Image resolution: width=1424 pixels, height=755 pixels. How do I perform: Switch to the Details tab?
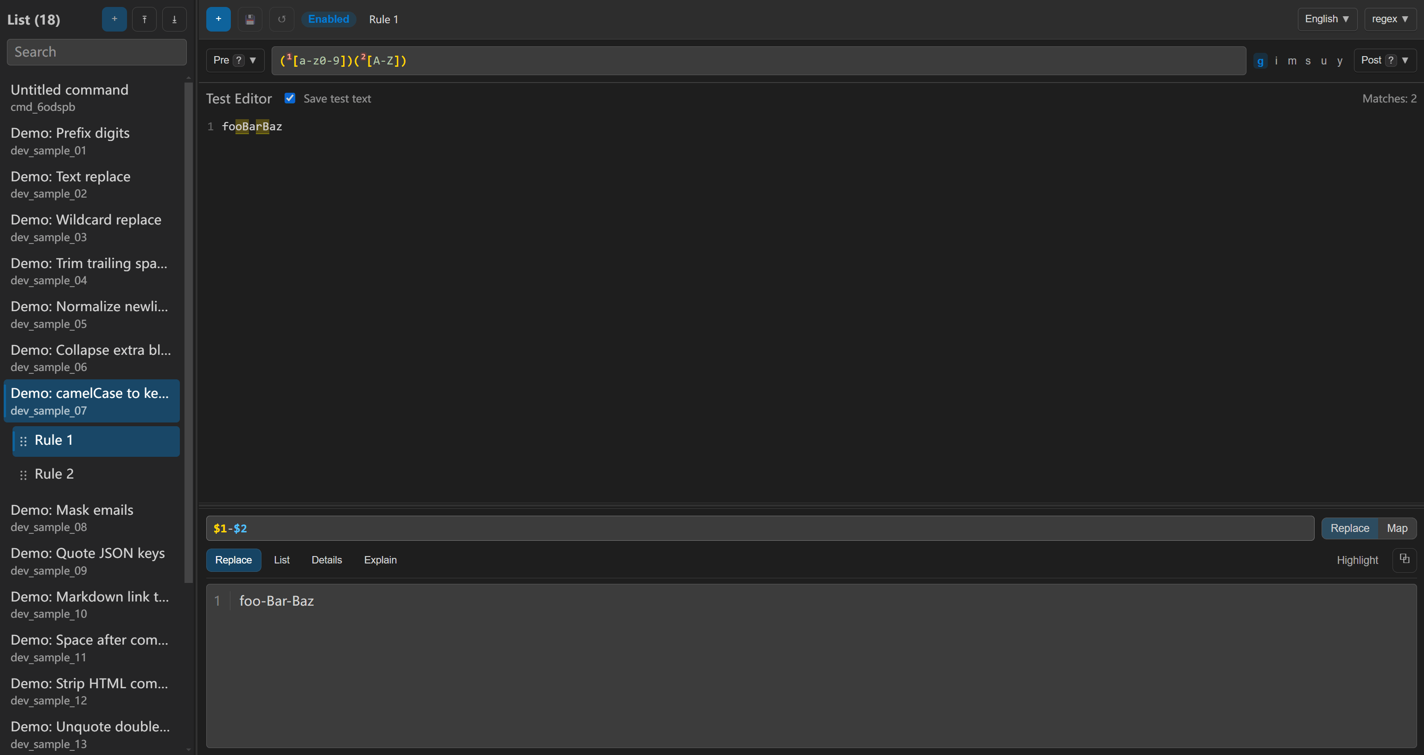click(x=327, y=560)
